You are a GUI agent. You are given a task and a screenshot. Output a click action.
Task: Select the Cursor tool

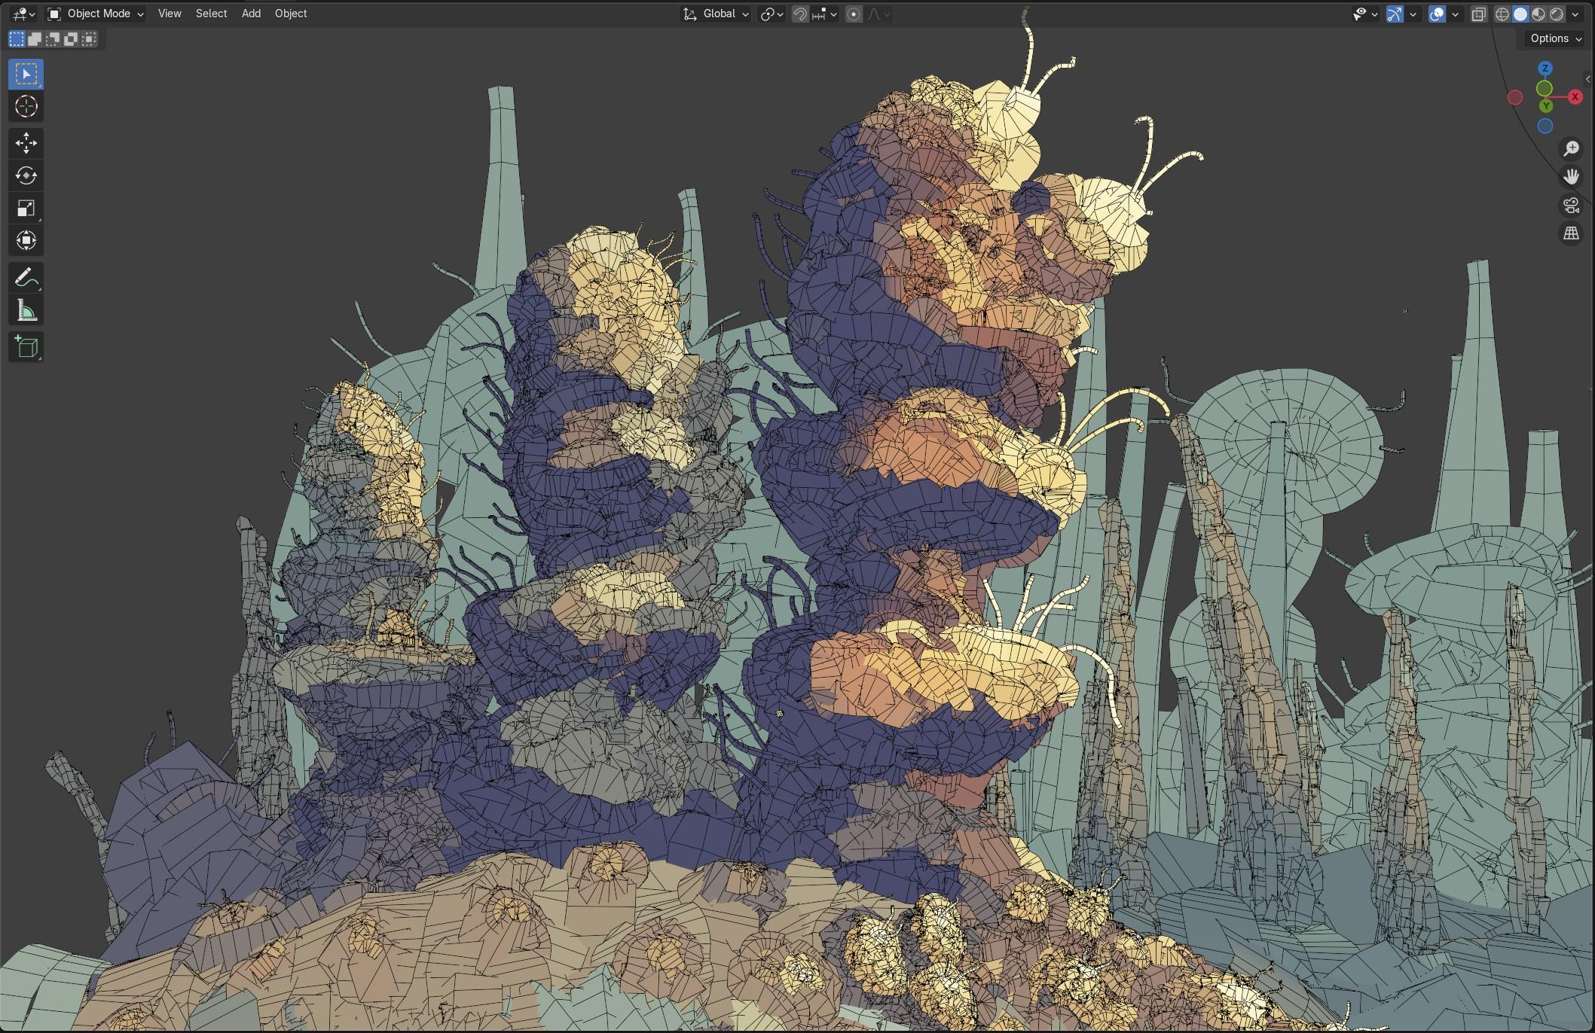click(26, 107)
